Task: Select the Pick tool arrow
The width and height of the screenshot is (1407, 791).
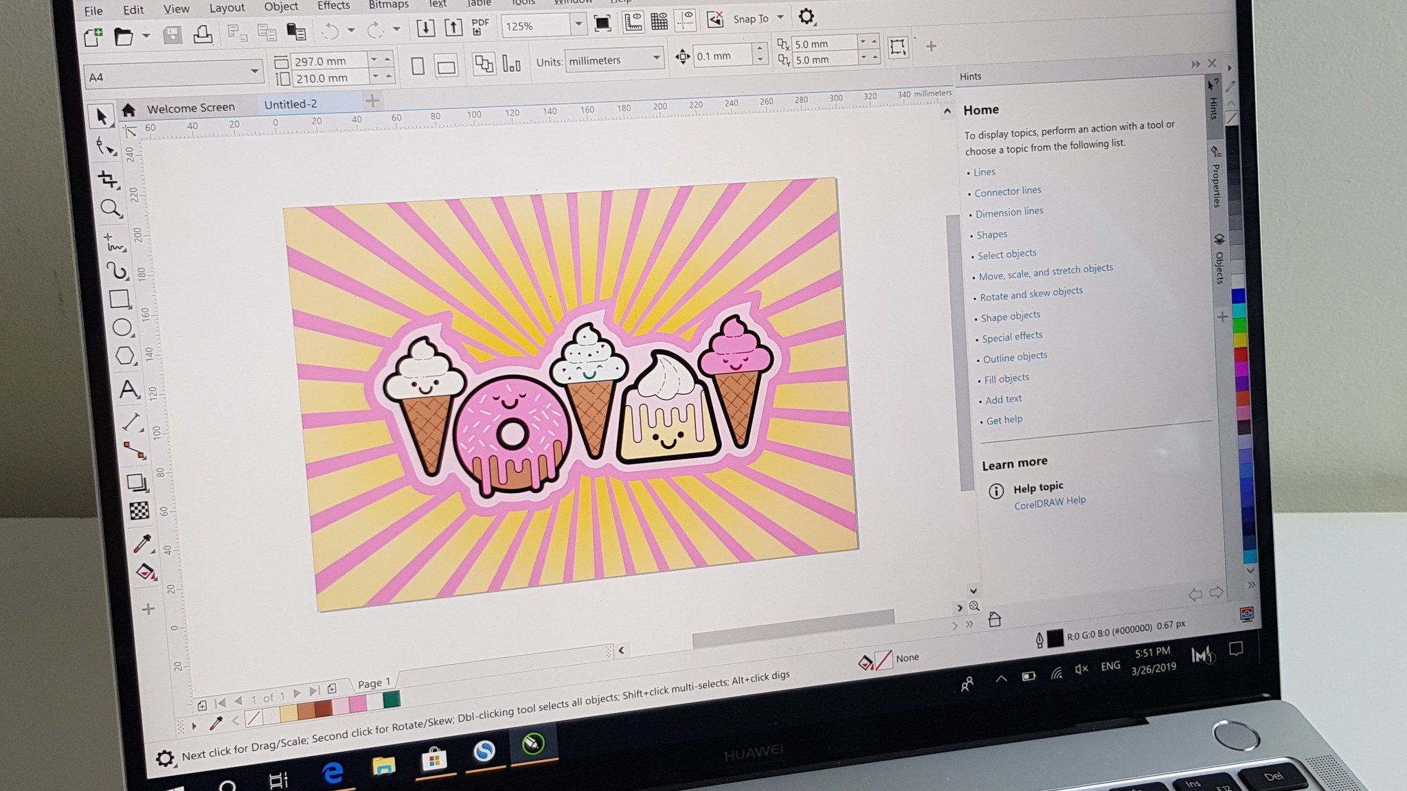Action: [x=102, y=117]
